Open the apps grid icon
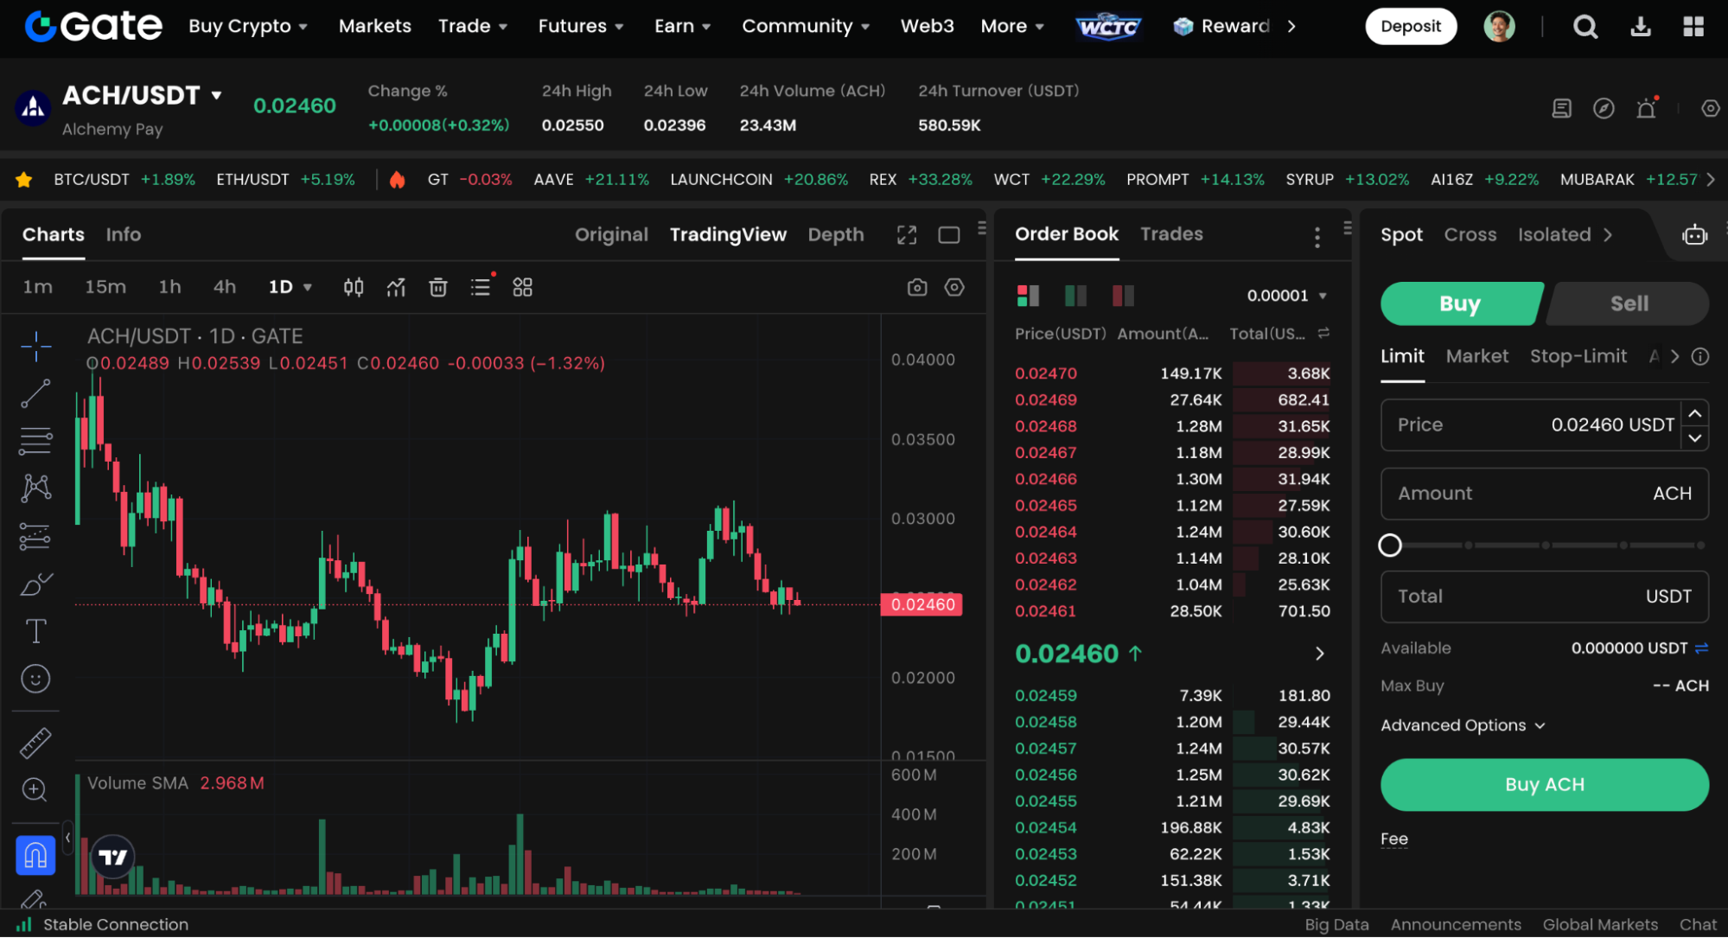 point(1693,27)
